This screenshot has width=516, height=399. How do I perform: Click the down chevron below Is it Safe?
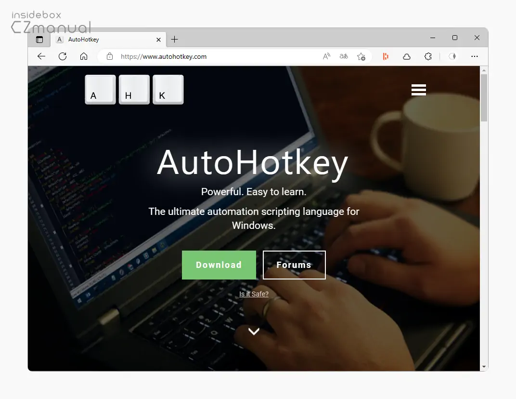coord(254,331)
